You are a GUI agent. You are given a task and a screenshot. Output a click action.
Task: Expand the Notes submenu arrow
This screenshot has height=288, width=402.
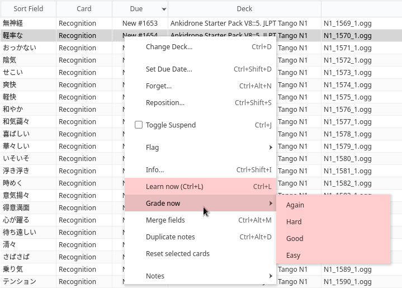(x=271, y=276)
